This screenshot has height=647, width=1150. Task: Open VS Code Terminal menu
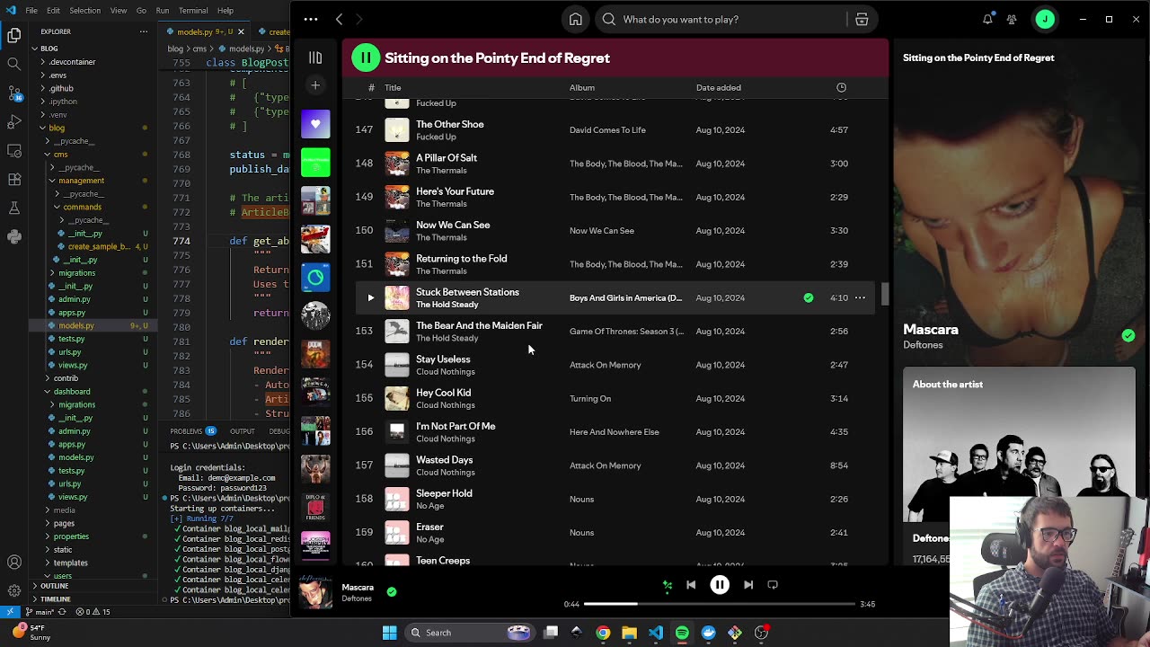pos(193,11)
